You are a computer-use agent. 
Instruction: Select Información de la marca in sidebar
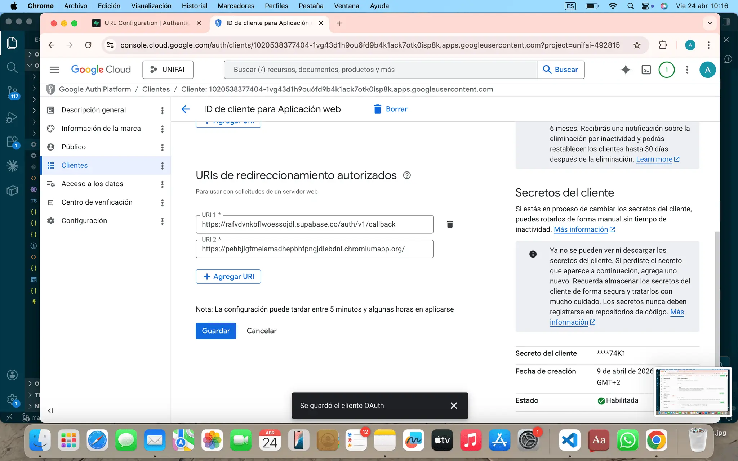click(101, 129)
